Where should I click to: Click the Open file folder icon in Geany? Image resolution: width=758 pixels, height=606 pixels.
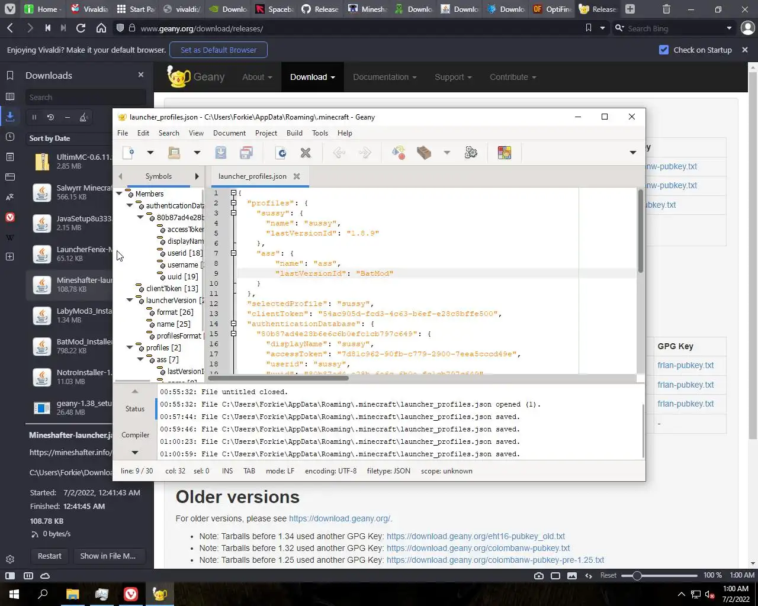174,153
